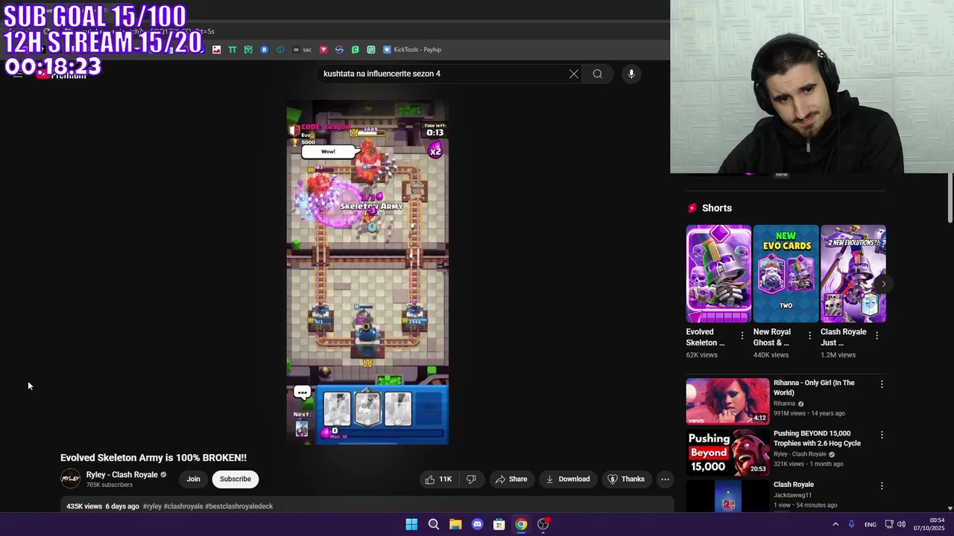Screen dimensions: 954x536
Task: Open Rihanna Only Girl video thumbnail
Action: [727, 401]
